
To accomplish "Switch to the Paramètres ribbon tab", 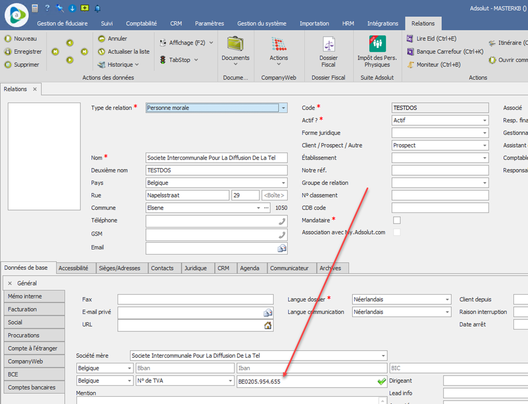I will coord(209,24).
